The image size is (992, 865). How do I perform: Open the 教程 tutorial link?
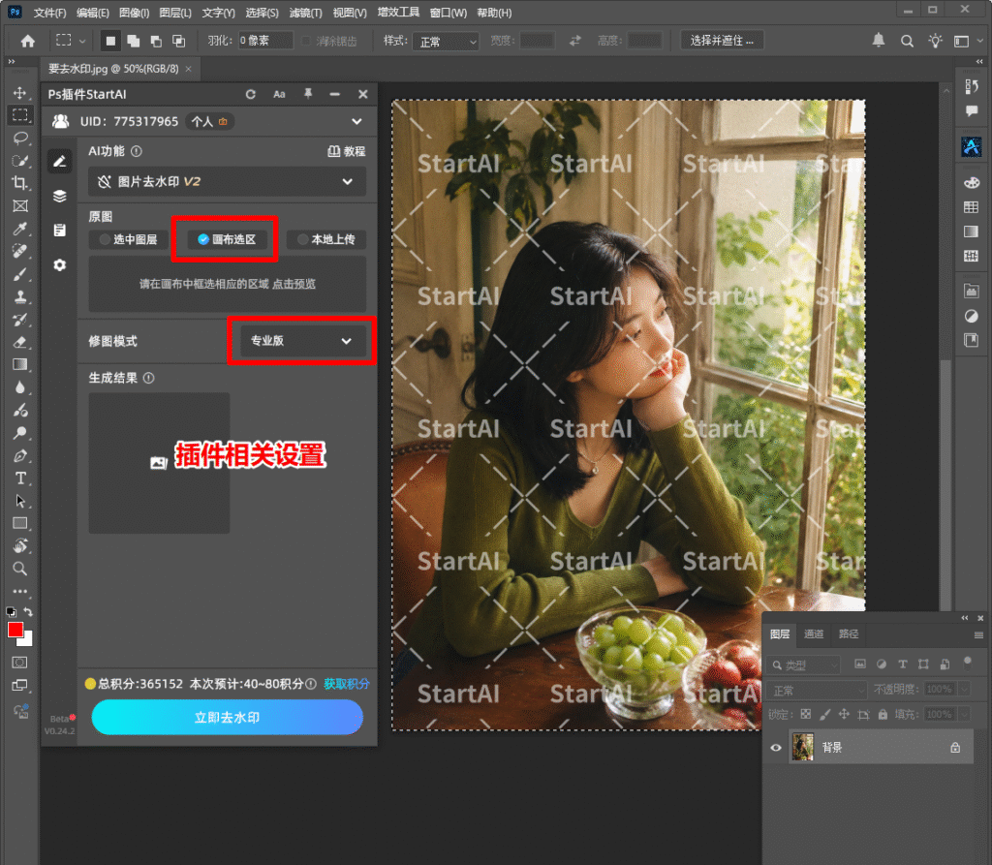tap(347, 151)
